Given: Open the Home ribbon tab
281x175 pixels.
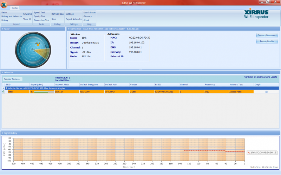Looking at the screenshot, I should [15, 8].
